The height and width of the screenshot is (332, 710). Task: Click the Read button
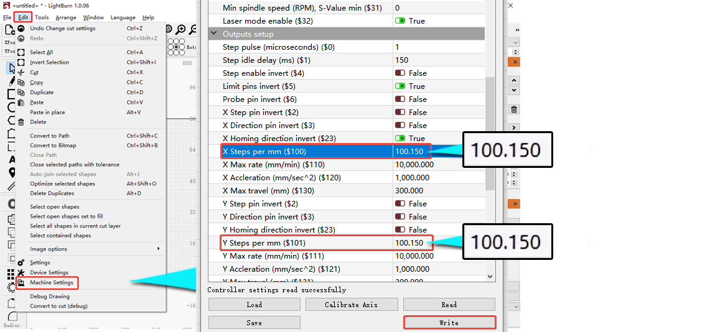[x=449, y=305]
